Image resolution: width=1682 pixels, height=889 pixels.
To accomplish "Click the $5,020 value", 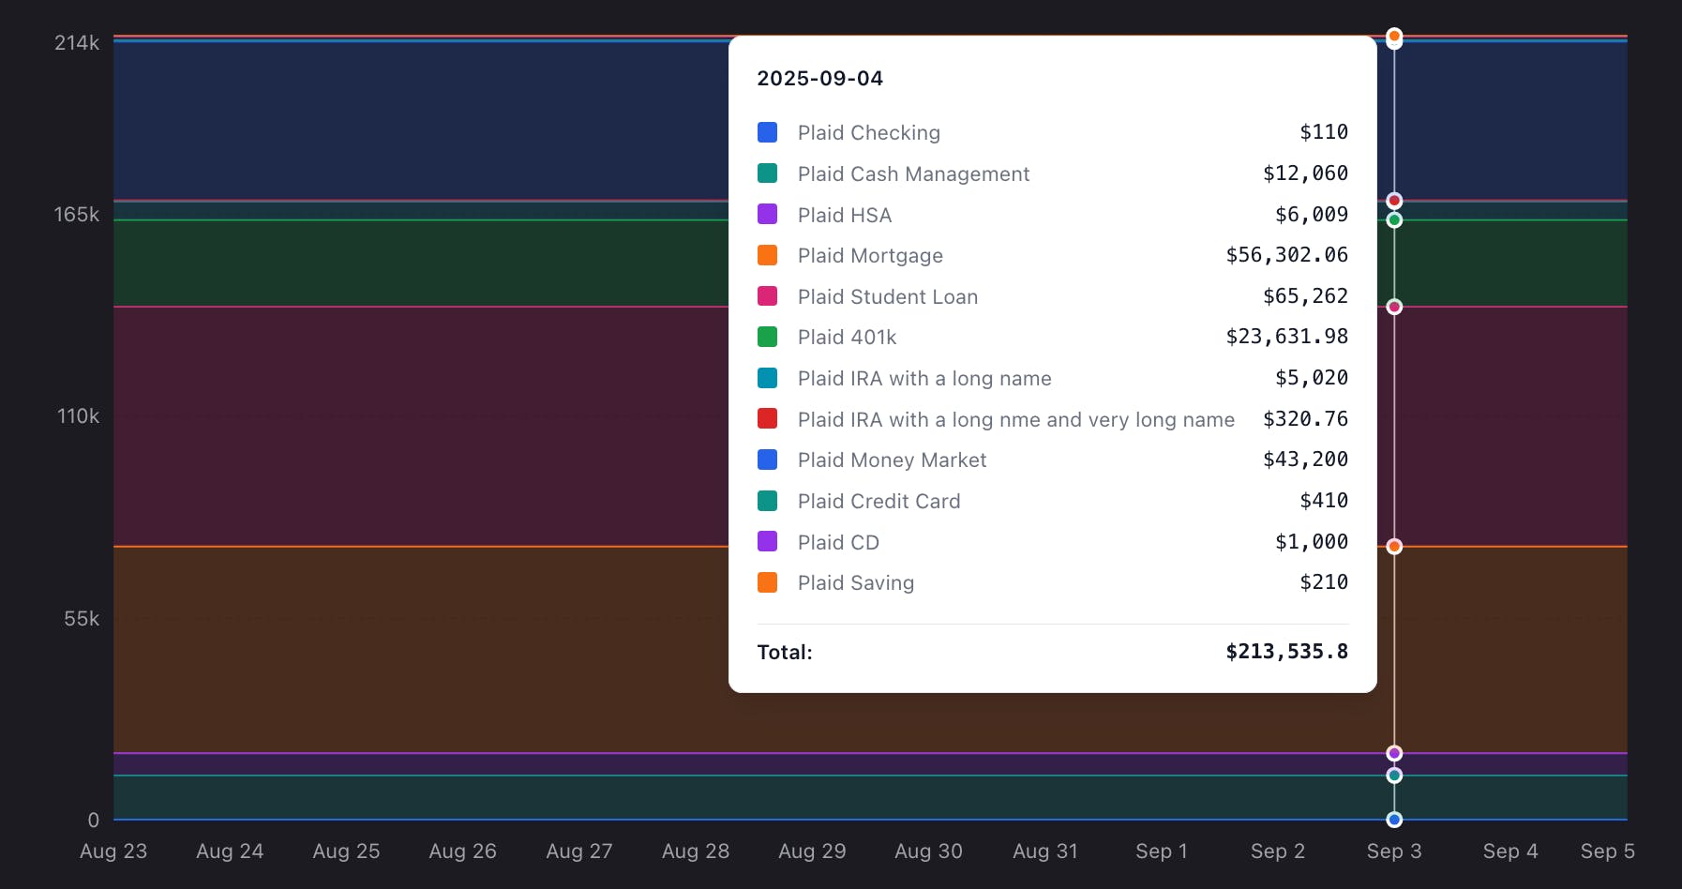I will 1312,378.
